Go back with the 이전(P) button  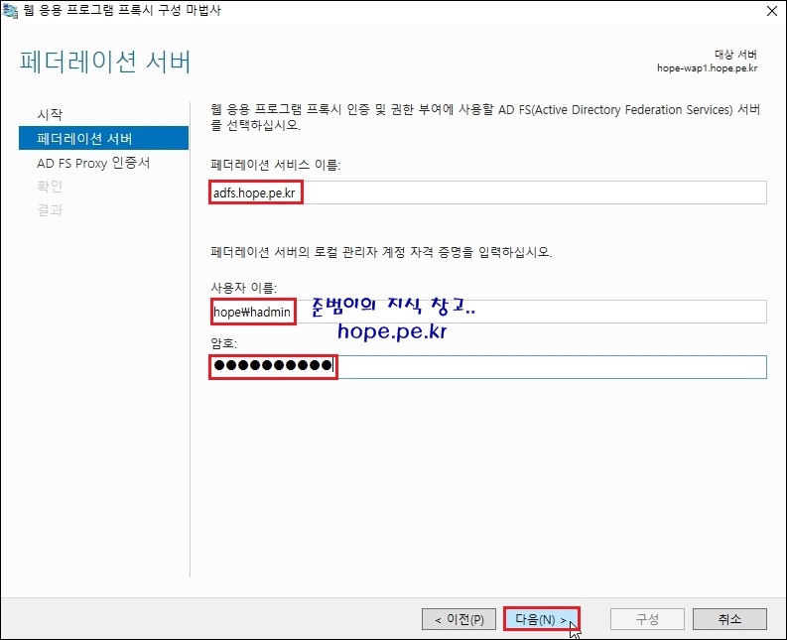tap(459, 619)
